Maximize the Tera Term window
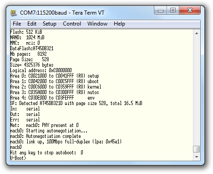The image size is (213, 174). coord(173,11)
